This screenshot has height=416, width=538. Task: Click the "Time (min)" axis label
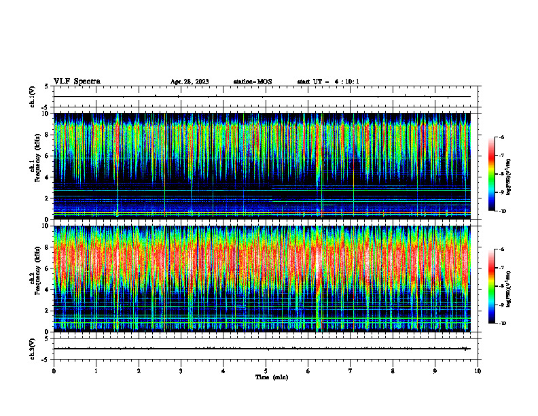coord(272,377)
